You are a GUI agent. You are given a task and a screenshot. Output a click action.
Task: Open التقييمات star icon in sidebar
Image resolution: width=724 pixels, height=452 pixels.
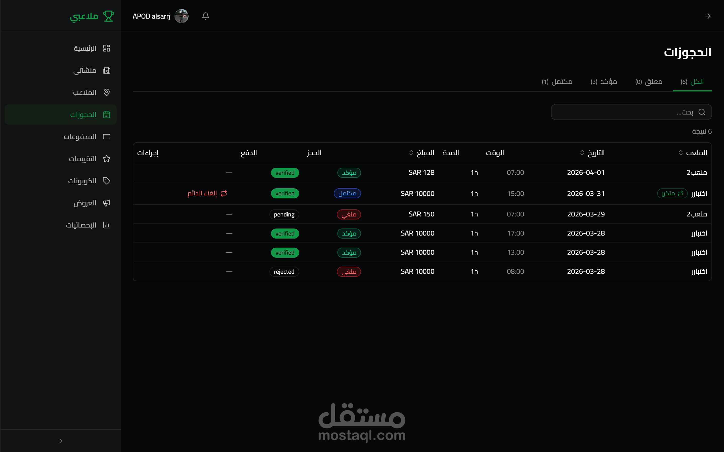[x=107, y=159]
